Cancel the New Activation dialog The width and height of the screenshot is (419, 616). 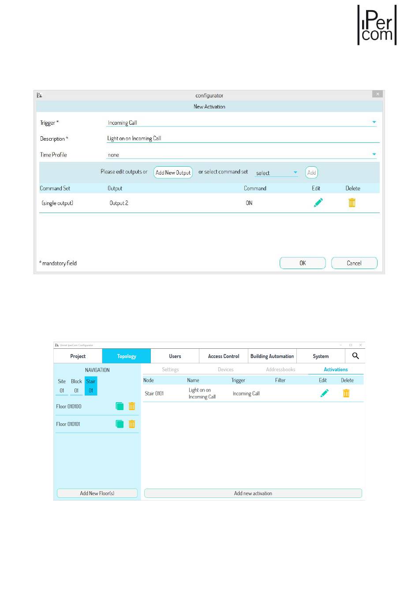click(x=354, y=263)
